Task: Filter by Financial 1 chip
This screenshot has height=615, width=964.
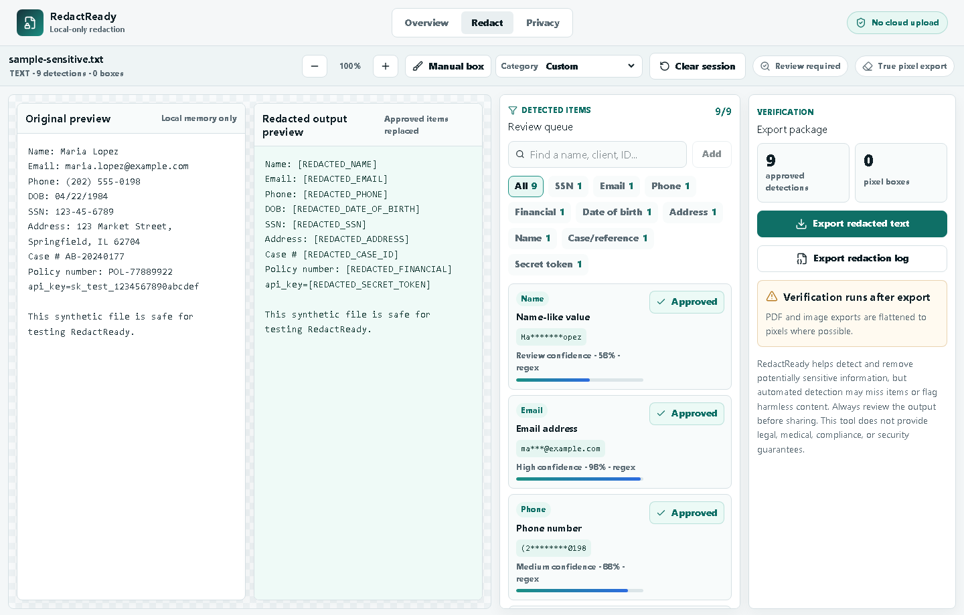Action: tap(540, 213)
